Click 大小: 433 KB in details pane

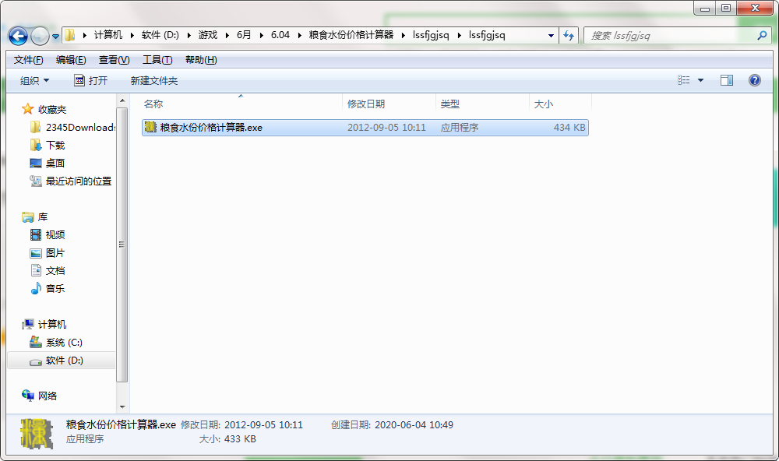pyautogui.click(x=227, y=439)
